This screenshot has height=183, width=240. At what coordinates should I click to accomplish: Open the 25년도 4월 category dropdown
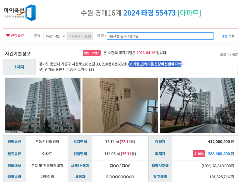(55, 36)
